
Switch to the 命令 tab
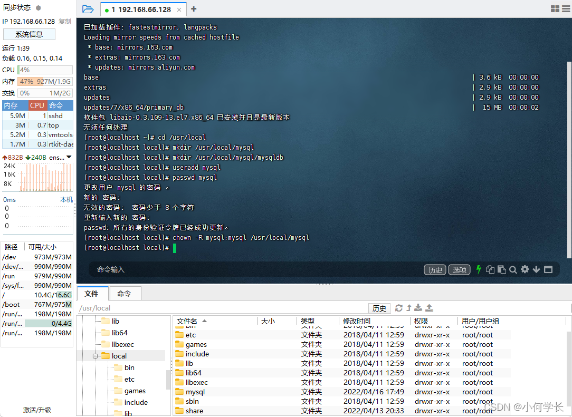124,294
